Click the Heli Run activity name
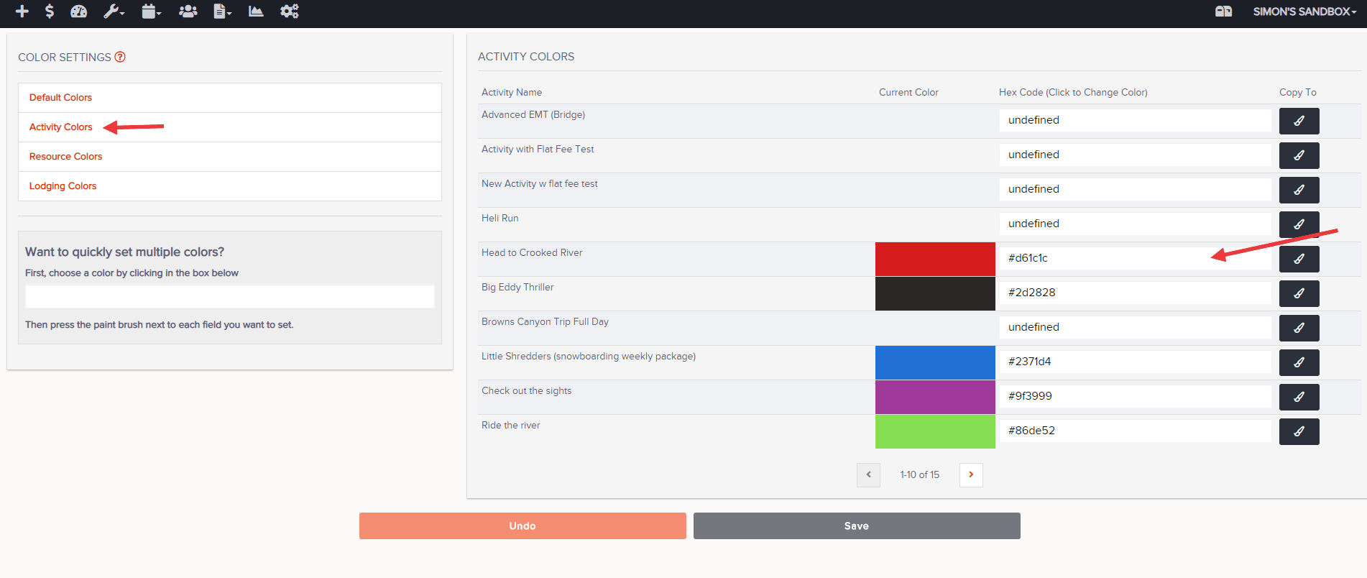 click(x=500, y=218)
